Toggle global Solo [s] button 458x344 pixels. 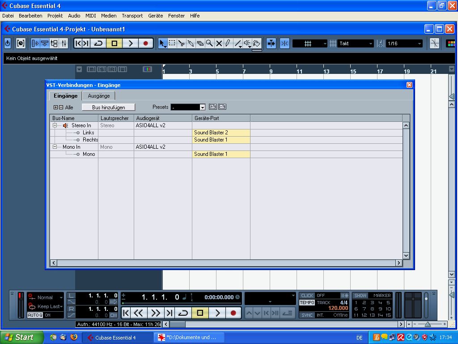[102, 69]
